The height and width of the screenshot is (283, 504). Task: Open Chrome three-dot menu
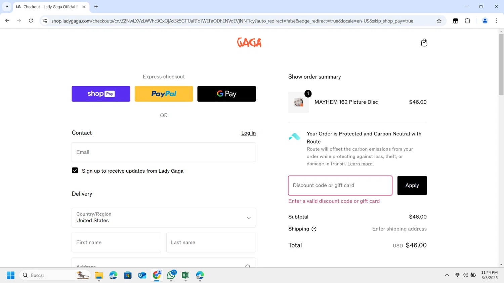pyautogui.click(x=497, y=21)
